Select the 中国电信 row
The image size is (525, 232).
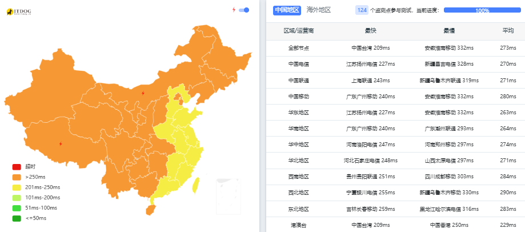[395, 64]
